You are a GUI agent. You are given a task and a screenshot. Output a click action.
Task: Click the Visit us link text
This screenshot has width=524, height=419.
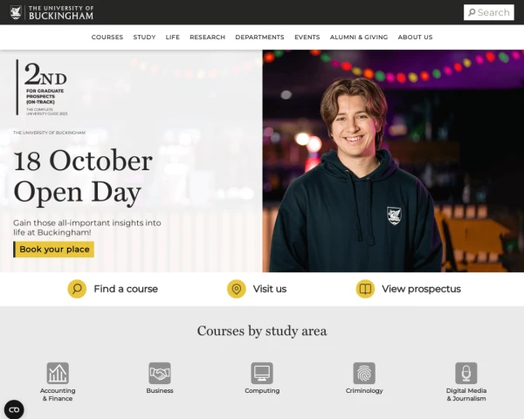(270, 289)
